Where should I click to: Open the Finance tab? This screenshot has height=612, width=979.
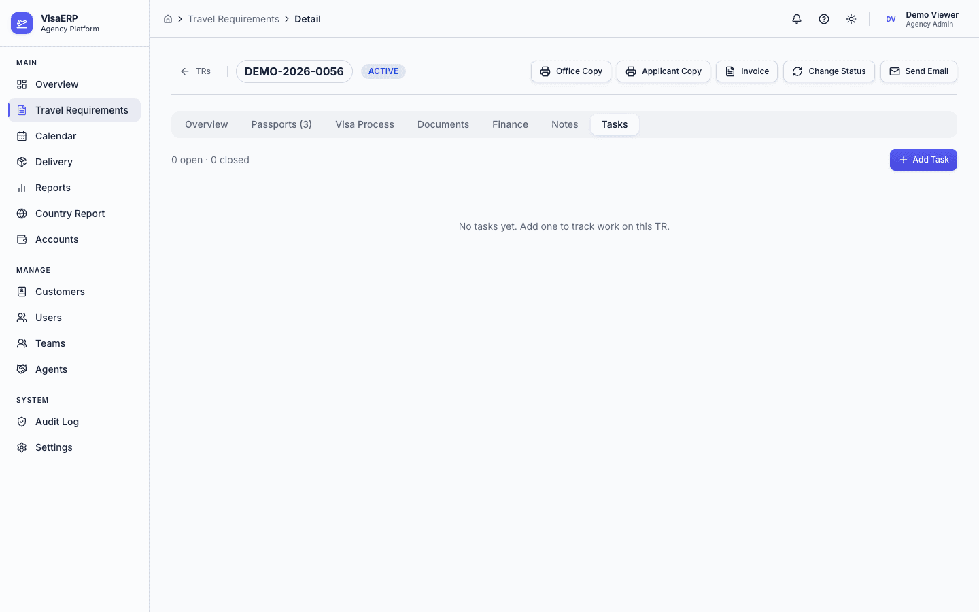[510, 124]
